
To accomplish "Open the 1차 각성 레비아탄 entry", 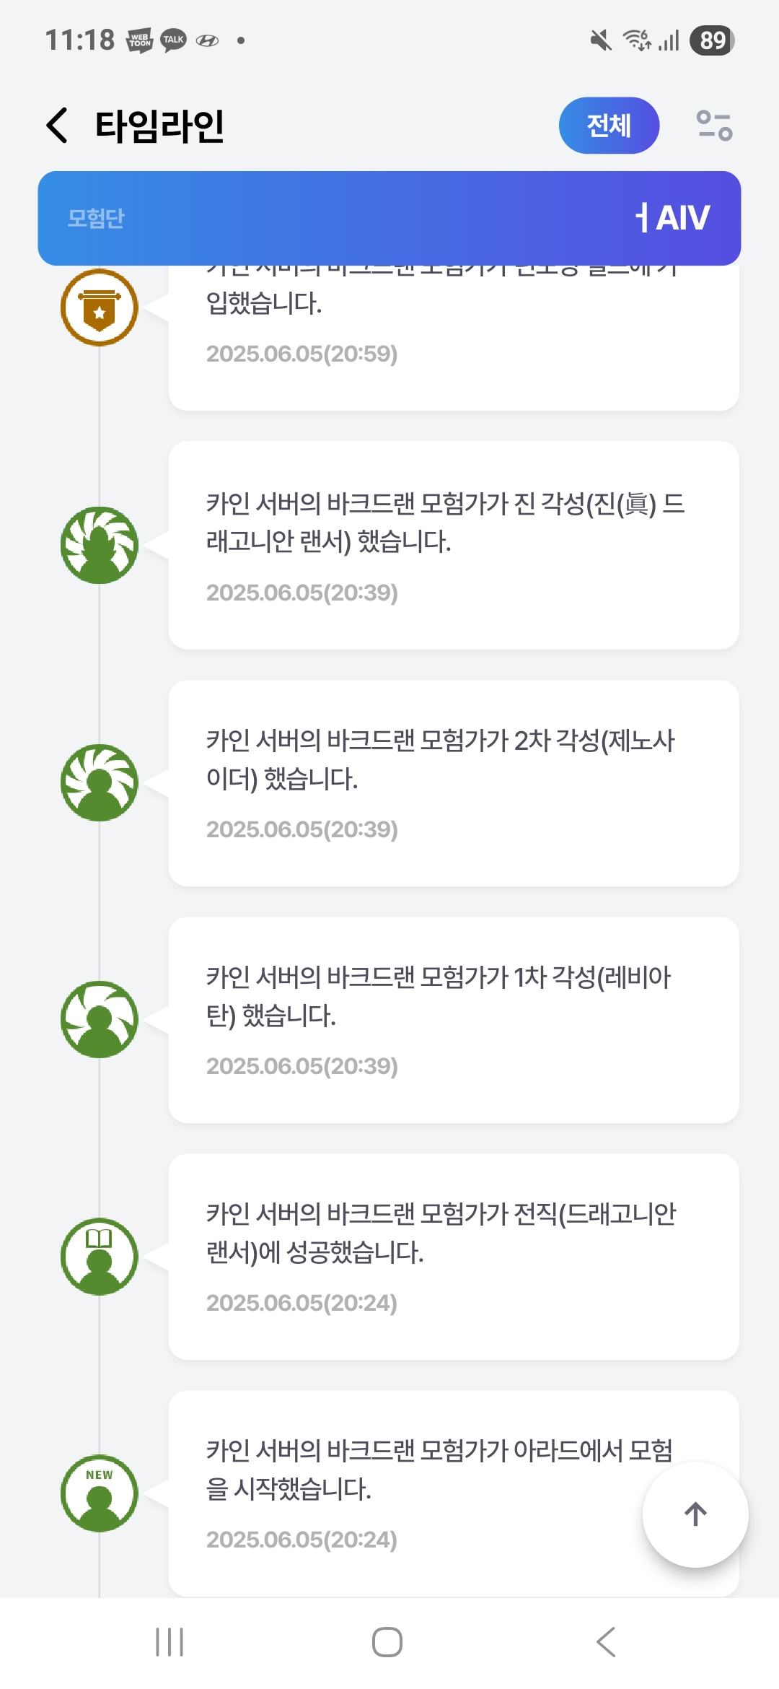I will (453, 1019).
